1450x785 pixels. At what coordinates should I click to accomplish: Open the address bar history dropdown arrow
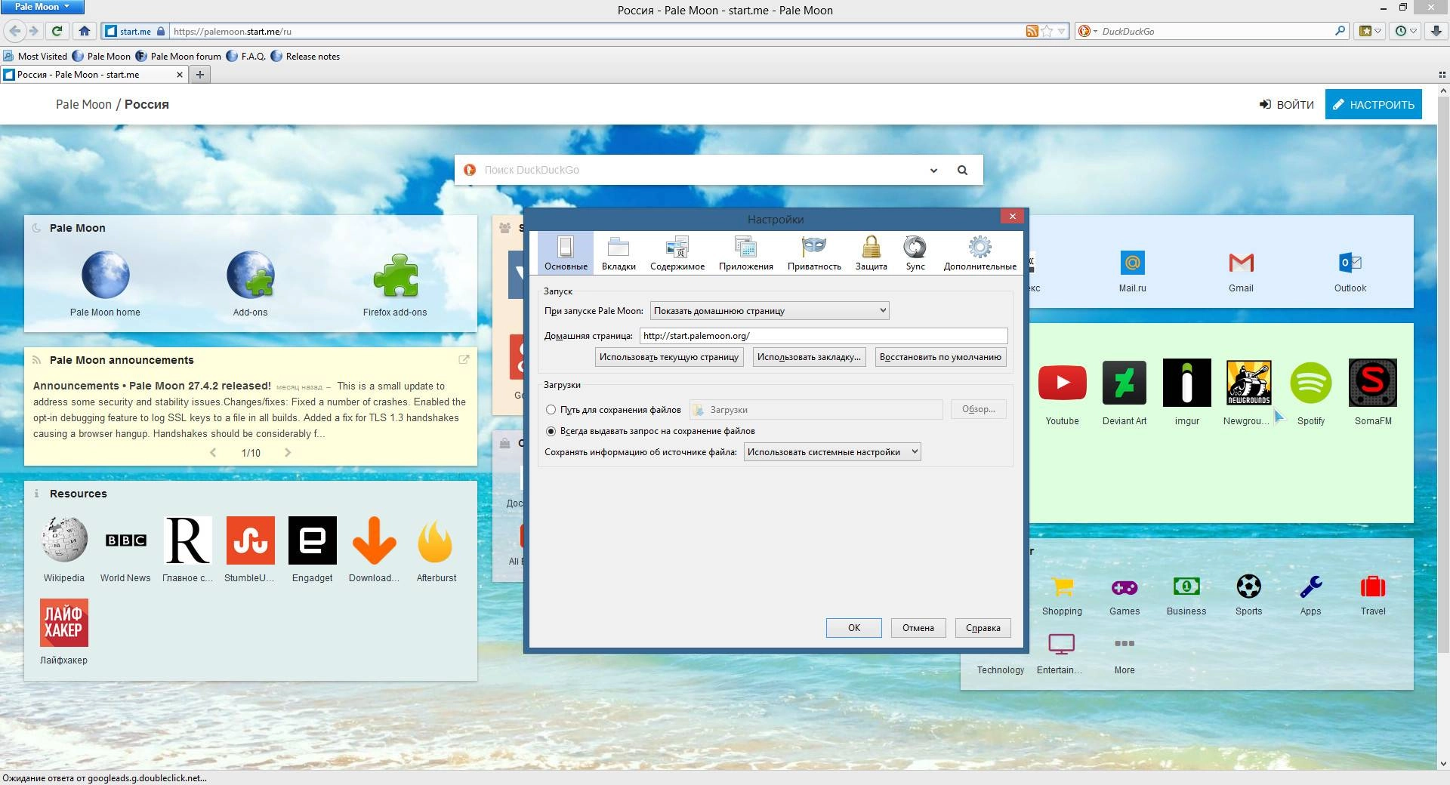(1061, 31)
